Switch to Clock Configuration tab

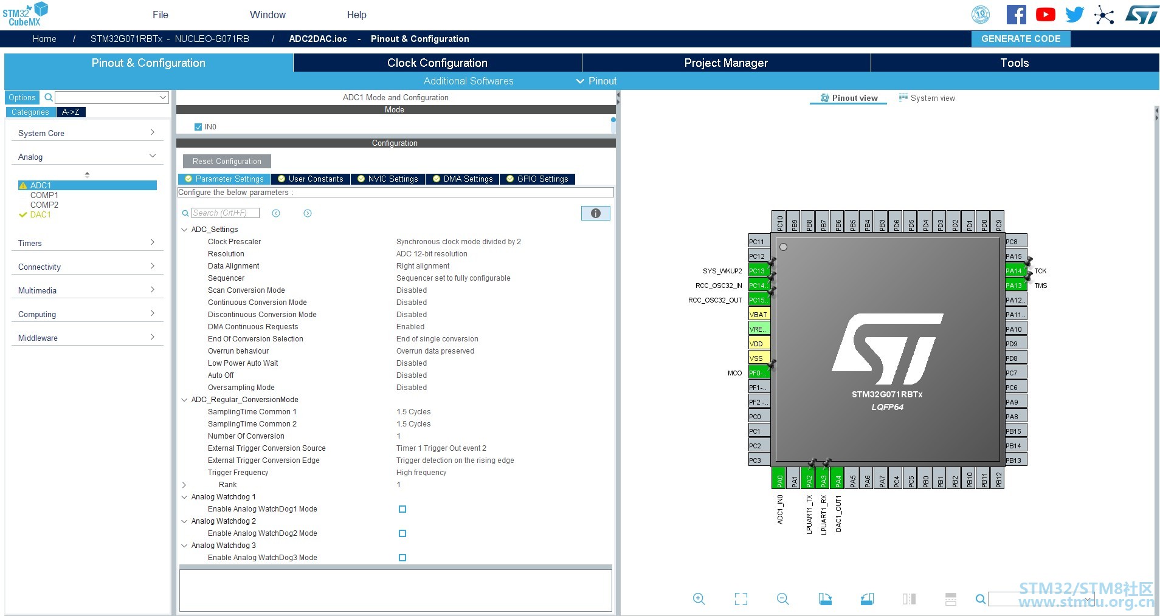pos(437,63)
